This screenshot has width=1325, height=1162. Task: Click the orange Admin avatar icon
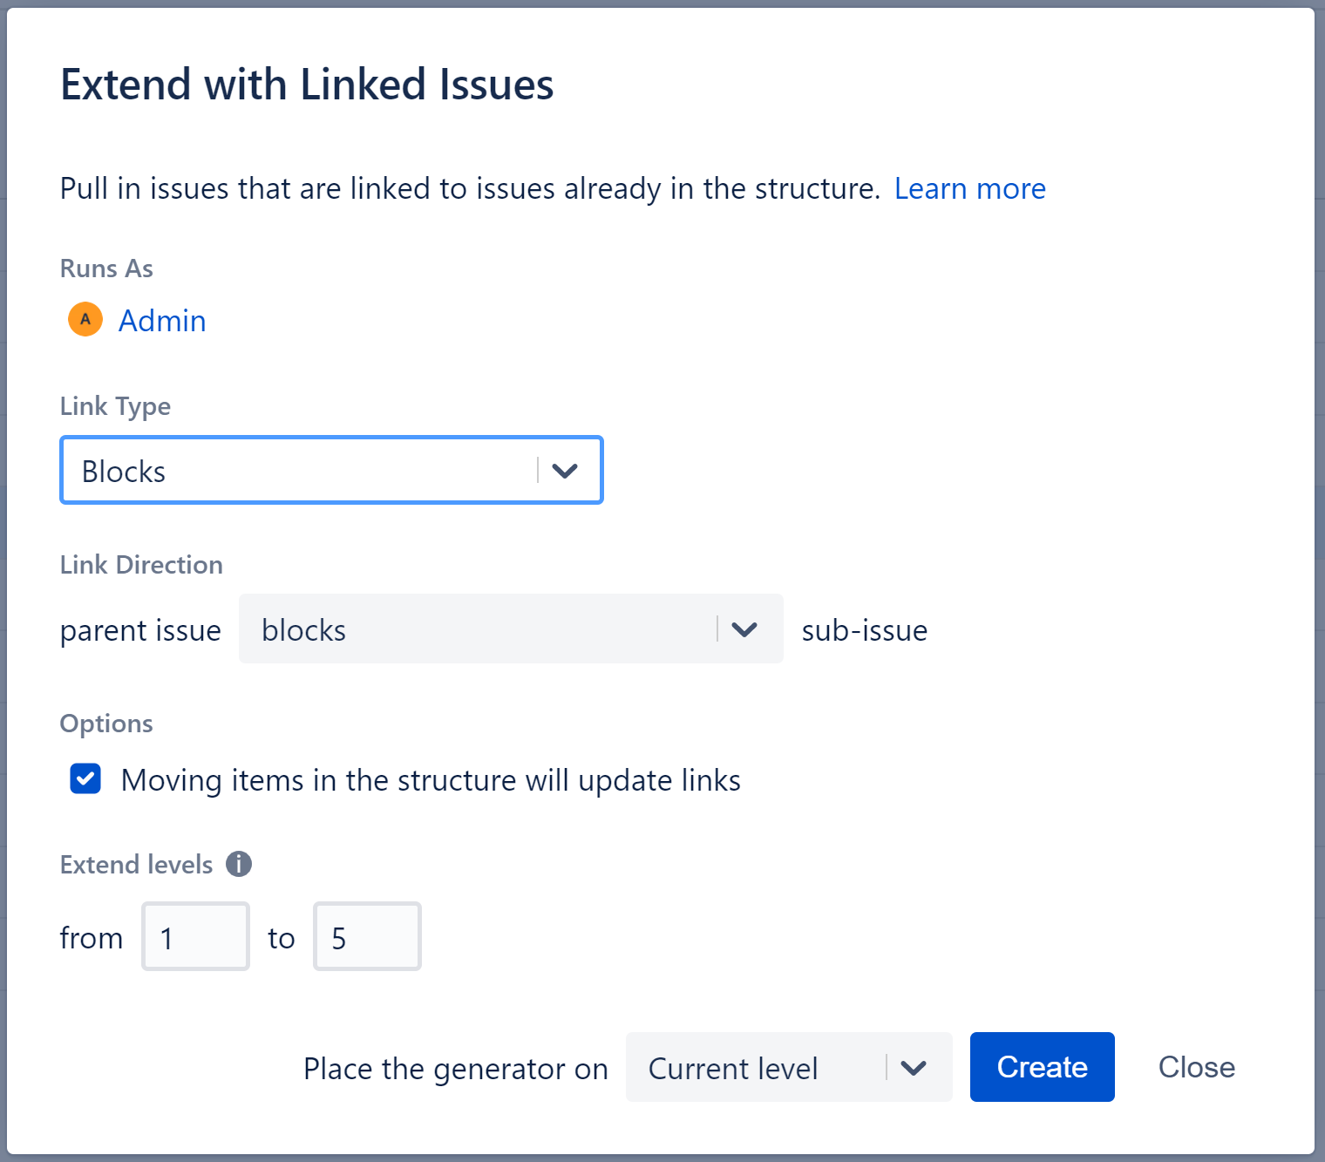(85, 319)
